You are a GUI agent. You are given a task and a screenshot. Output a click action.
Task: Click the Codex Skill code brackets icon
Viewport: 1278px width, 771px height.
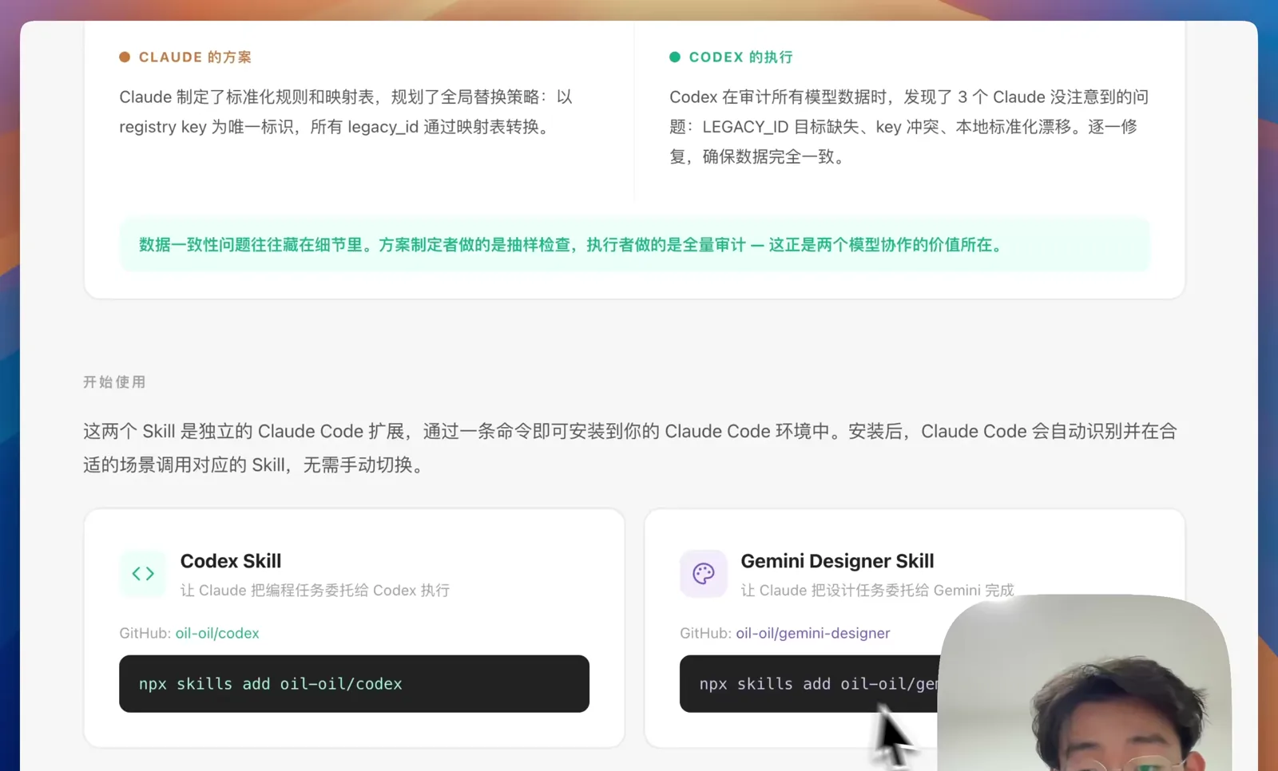143,573
